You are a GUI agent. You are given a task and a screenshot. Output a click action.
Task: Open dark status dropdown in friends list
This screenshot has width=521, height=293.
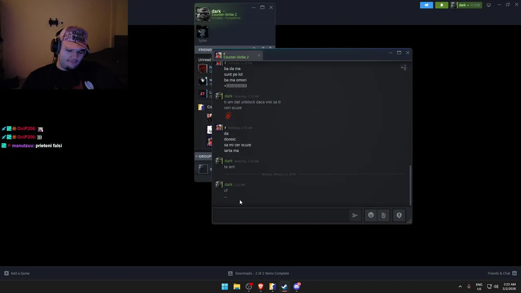point(224,11)
